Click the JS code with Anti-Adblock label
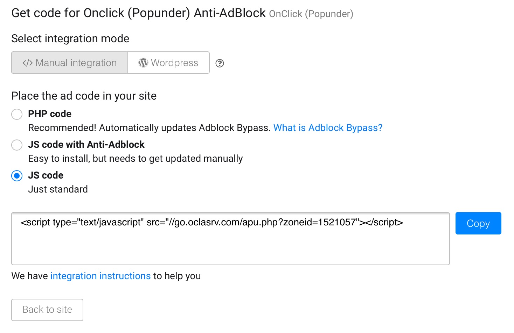Viewport: 514px width, 333px height. coord(86,145)
